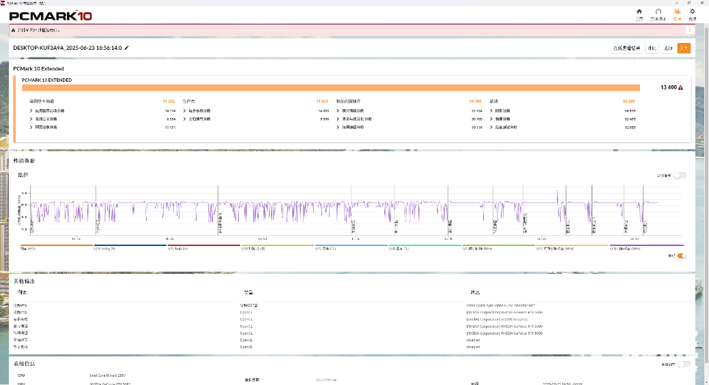The image size is (709, 385).
Task: Click the Essentials group score 11 202
Action: pos(169,102)
